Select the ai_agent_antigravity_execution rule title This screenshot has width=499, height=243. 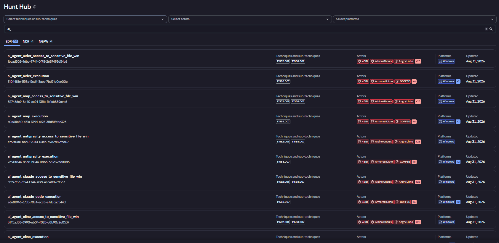coord(33,156)
